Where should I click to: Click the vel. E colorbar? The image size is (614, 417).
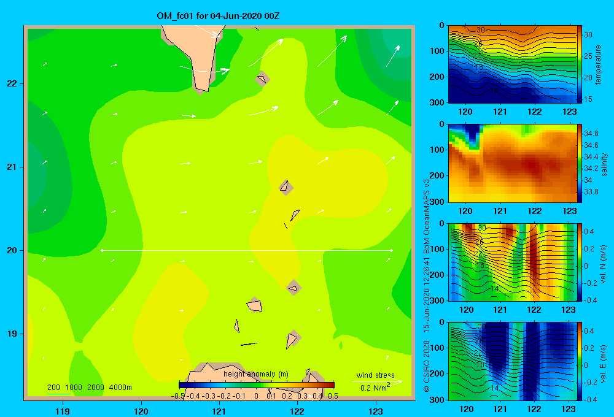580,361
